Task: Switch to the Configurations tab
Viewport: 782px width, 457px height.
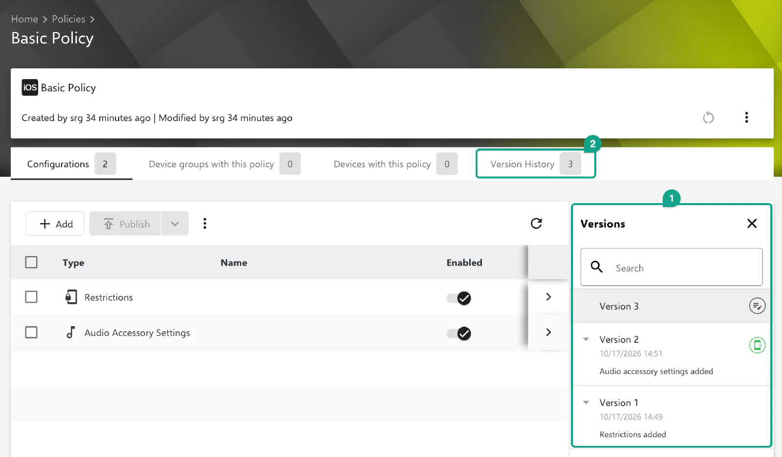Action: click(71, 164)
